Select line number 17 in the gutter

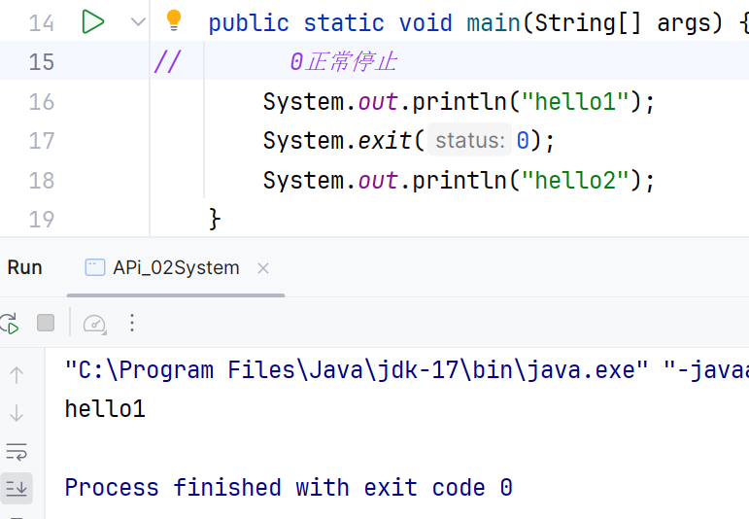42,141
